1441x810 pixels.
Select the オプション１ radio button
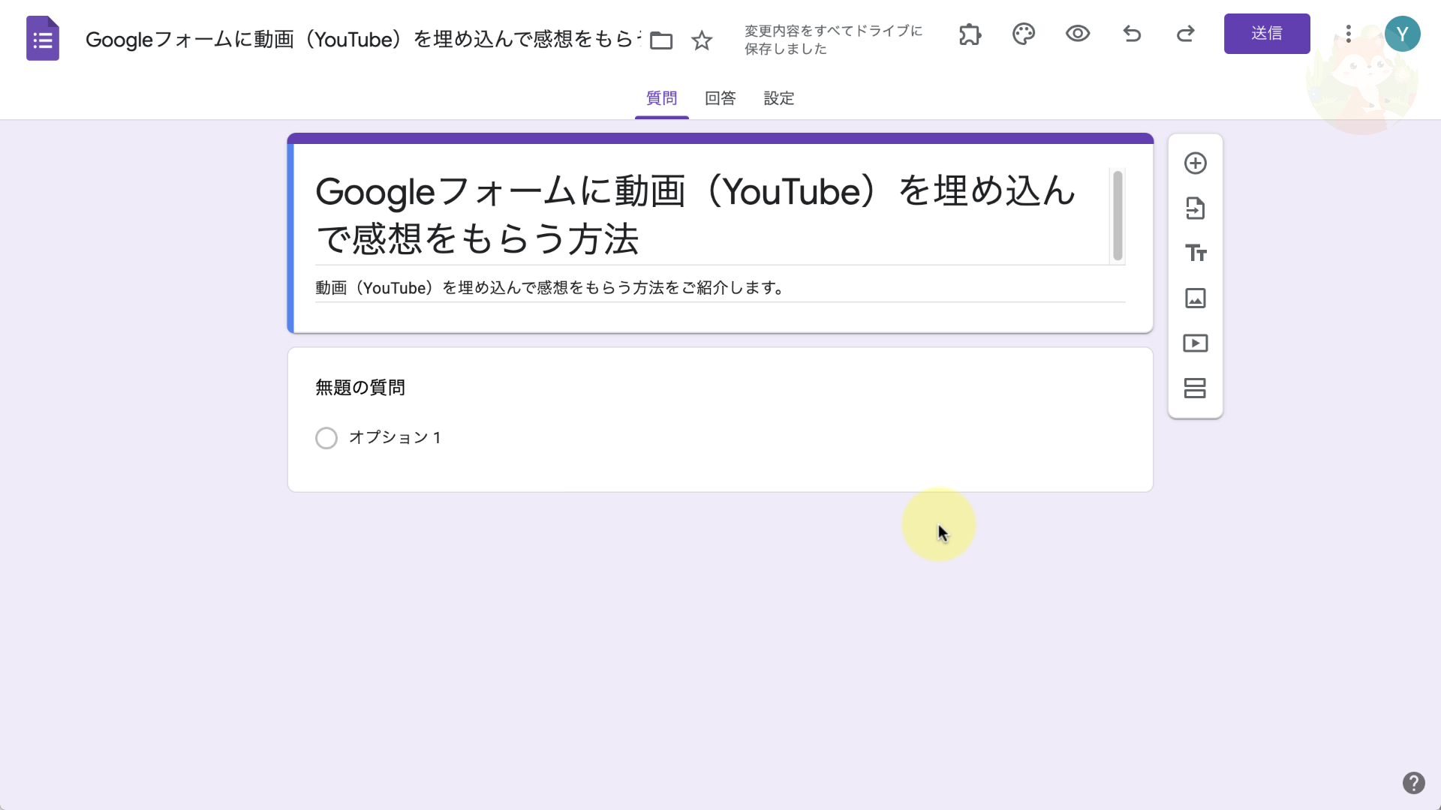tap(326, 438)
